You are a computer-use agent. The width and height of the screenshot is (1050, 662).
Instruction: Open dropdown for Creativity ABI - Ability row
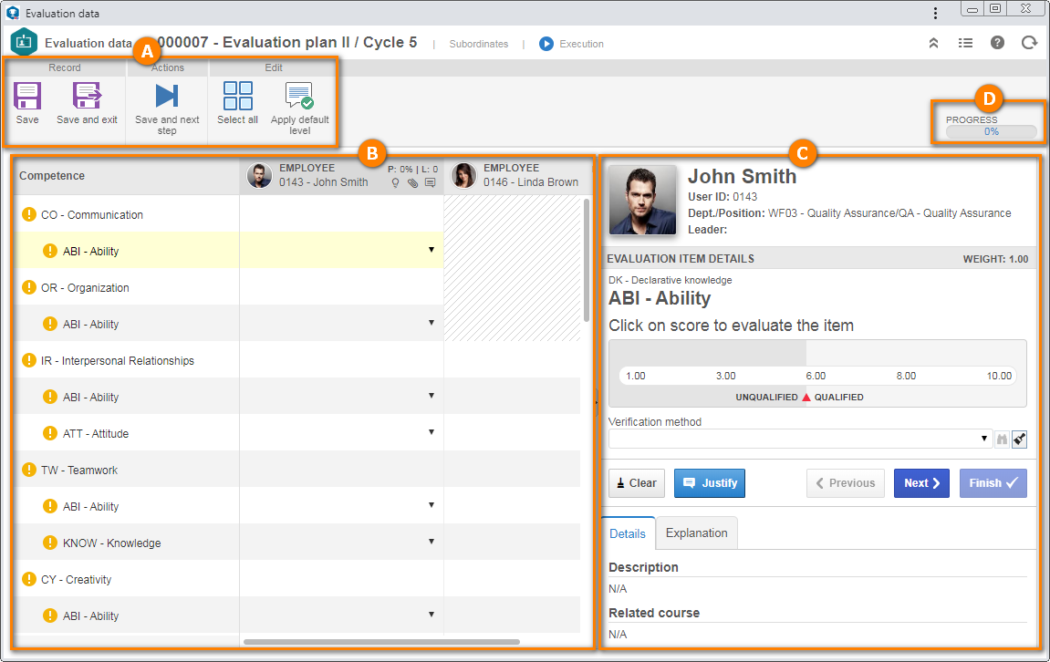431,614
